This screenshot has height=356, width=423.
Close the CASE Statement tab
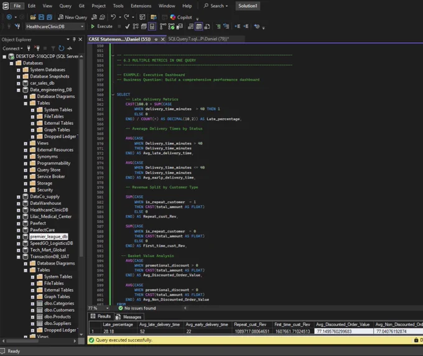coord(163,39)
